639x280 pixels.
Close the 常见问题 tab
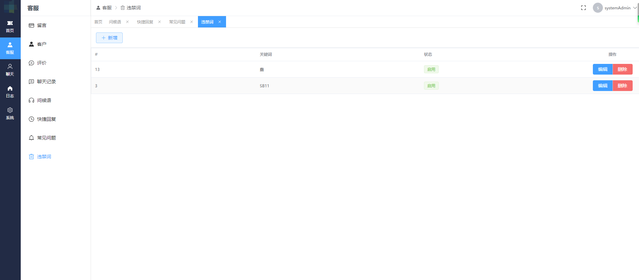click(x=192, y=22)
